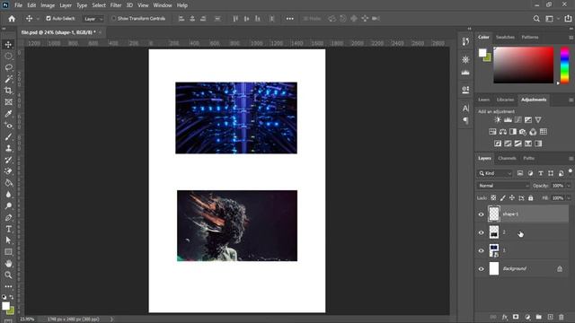Select the Path Selection tool
The image size is (575, 323).
click(x=8, y=240)
